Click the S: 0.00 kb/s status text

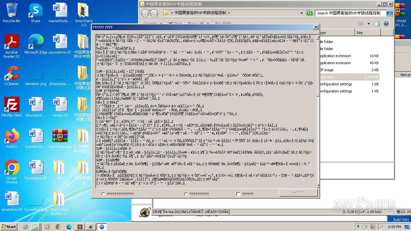click(x=362, y=212)
